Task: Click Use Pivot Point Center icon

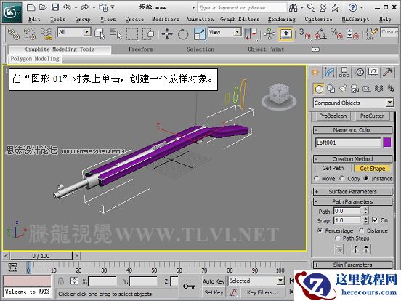Action: [251, 34]
